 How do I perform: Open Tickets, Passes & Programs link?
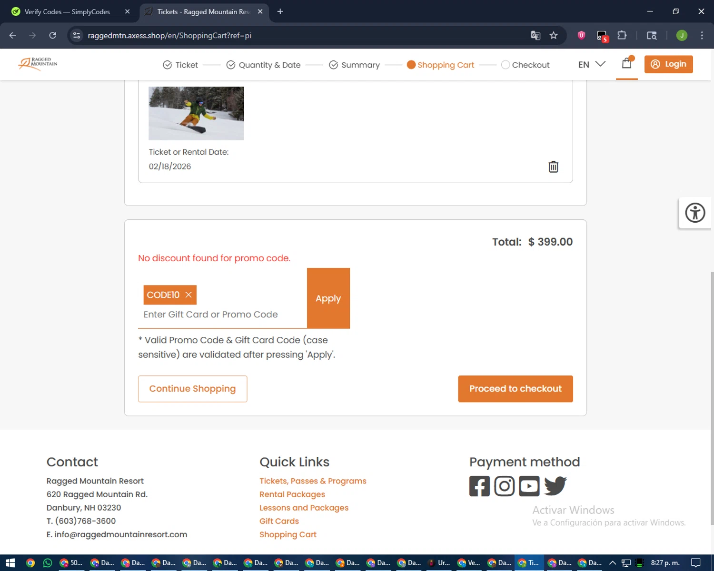coord(313,481)
